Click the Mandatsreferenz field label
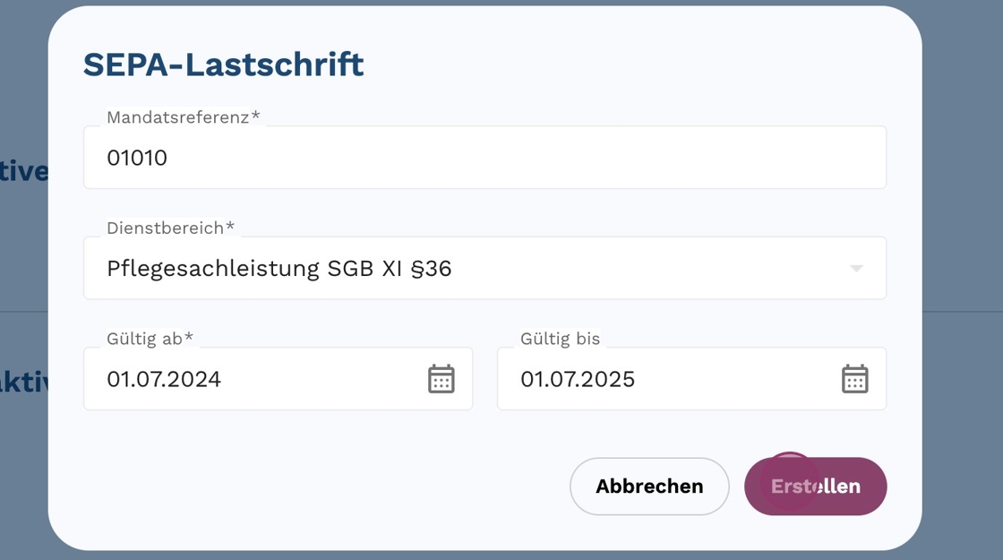1003x560 pixels. click(x=183, y=117)
